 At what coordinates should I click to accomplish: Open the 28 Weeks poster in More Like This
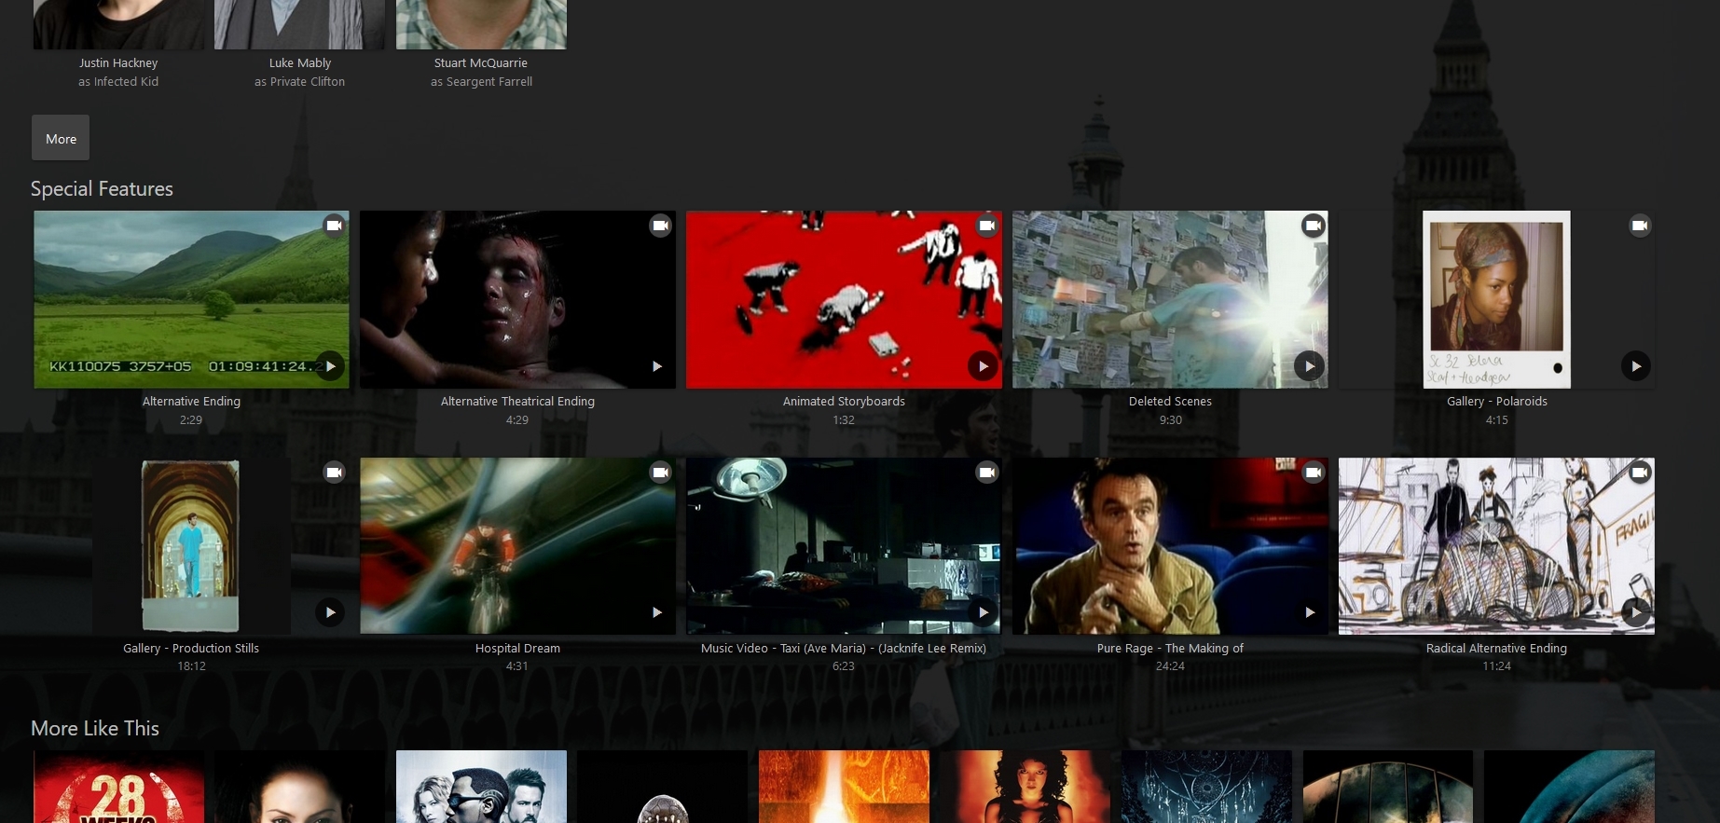pyautogui.click(x=118, y=787)
